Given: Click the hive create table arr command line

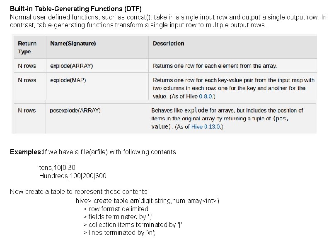Looking at the screenshot, I should click(x=148, y=201).
